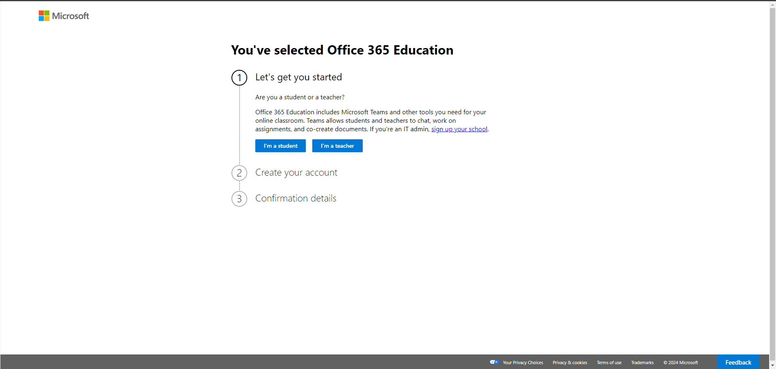Open Your Privacy Choices link

523,363
